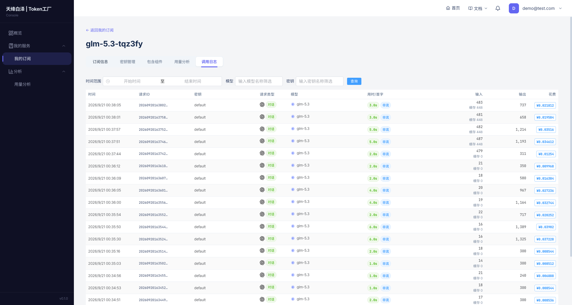Open the notification bell icon
Viewport: 572px width, 305px height.
498,8
